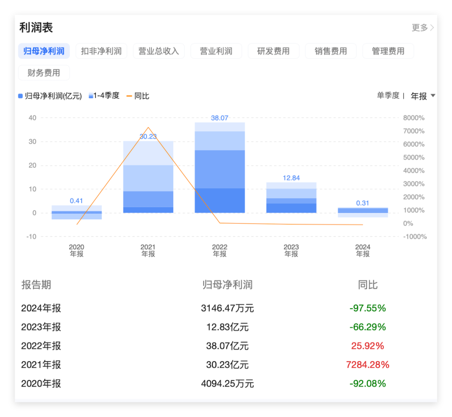The height and width of the screenshot is (417, 452).
Task: Open the 营业总收入 tab
Action: pos(159,51)
